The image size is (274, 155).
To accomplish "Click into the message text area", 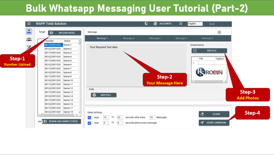I will point(136,65).
